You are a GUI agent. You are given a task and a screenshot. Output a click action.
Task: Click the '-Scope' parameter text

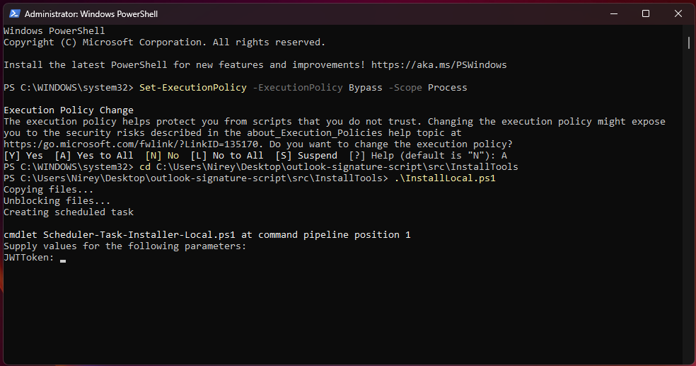coord(405,88)
